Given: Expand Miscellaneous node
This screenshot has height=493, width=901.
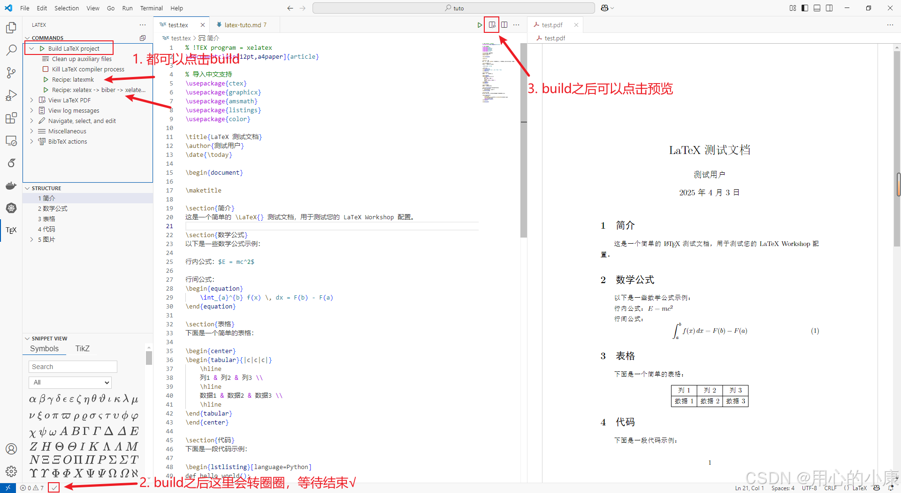Looking at the screenshot, I should [x=31, y=131].
